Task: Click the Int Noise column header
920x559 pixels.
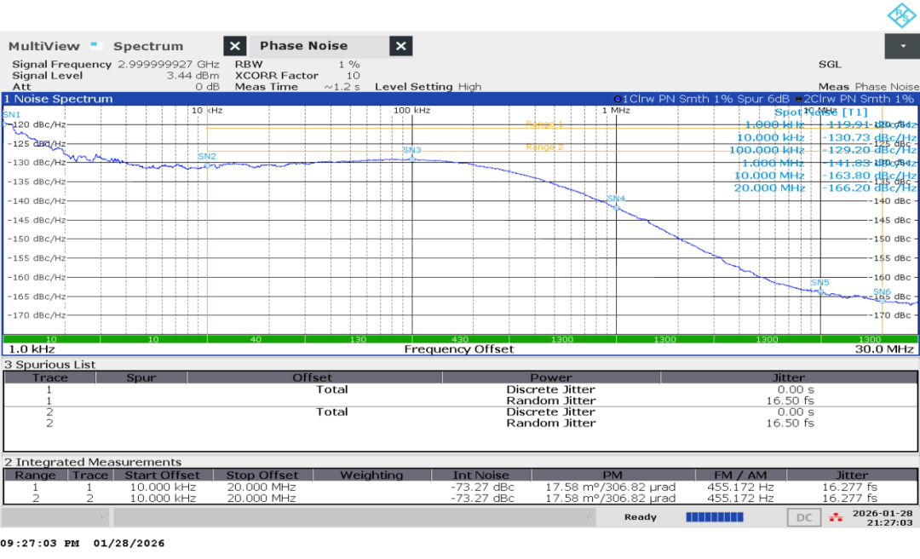Action: 480,475
